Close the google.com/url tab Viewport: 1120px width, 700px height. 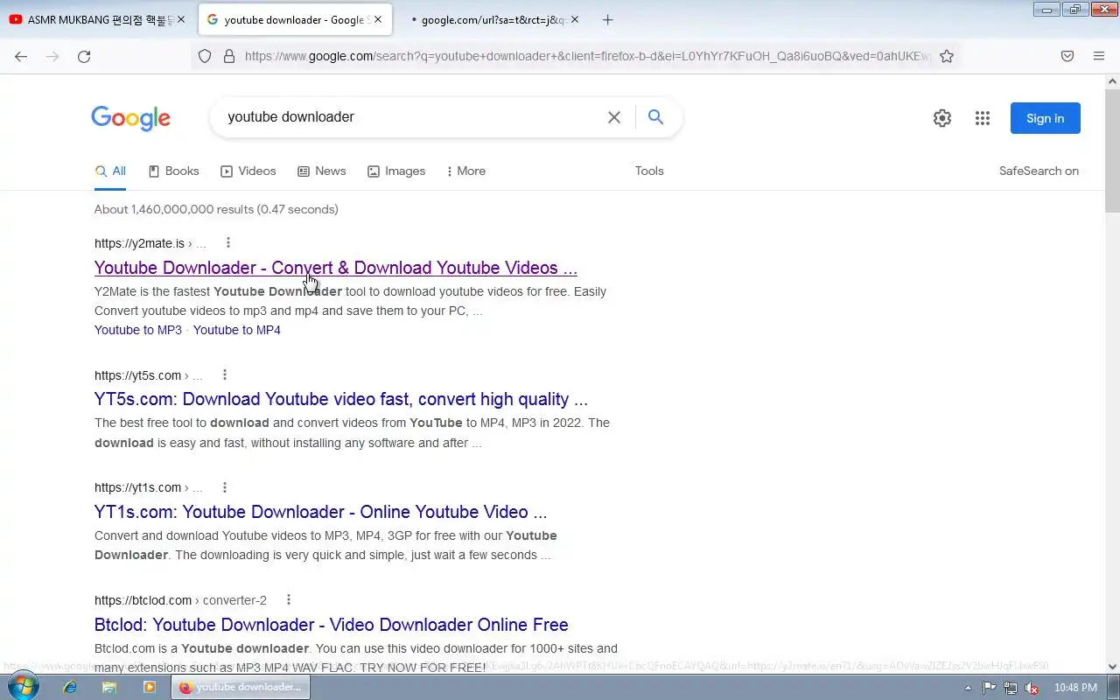575,19
